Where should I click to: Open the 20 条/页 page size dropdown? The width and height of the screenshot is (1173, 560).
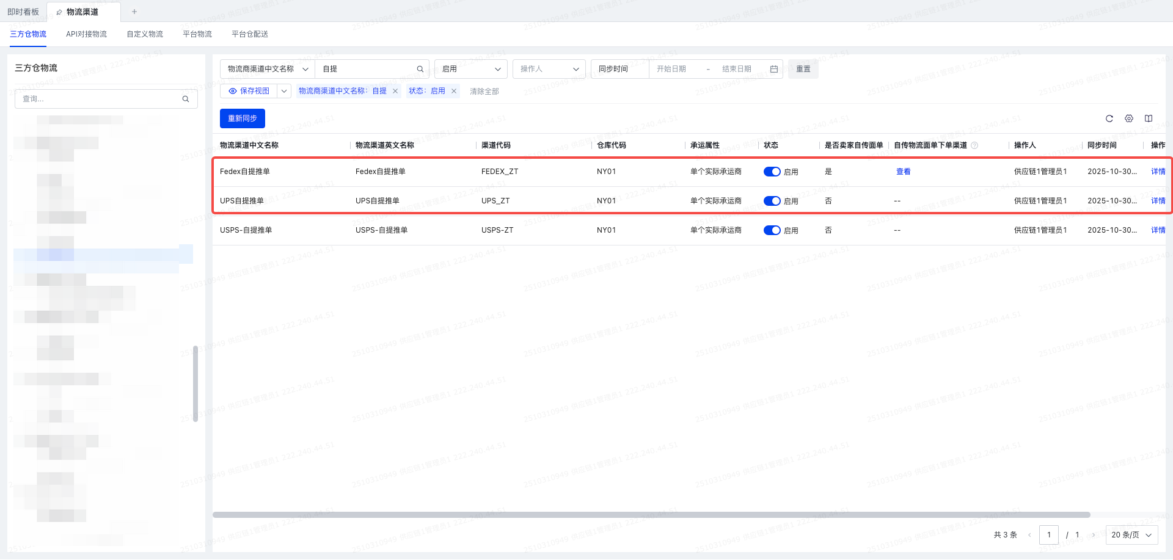click(1131, 535)
